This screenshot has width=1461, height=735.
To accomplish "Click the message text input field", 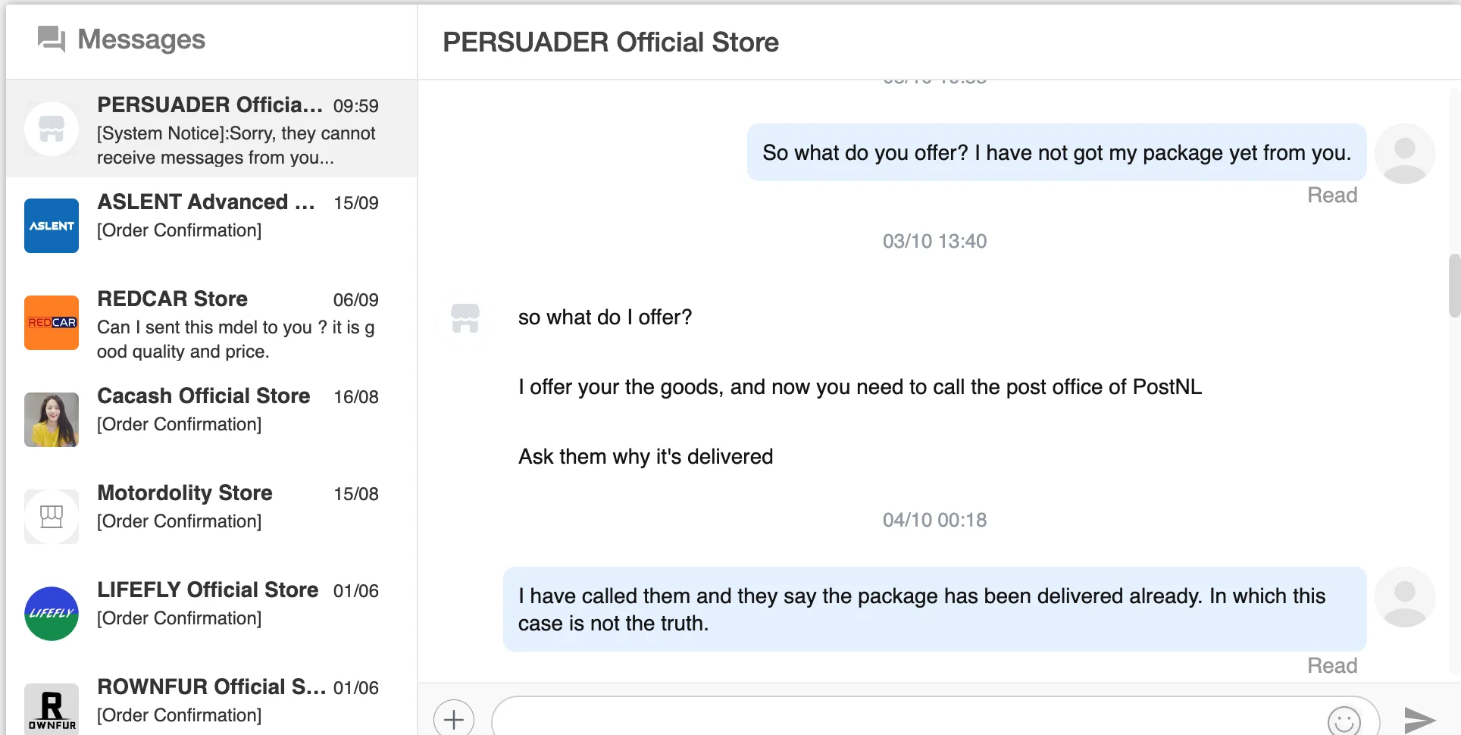I will coord(909,718).
